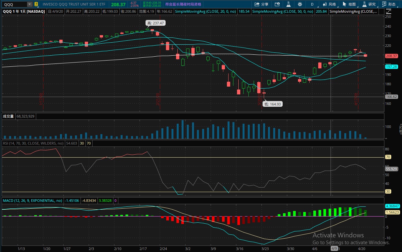Expand the QQQ symbol dropdown arrow
The width and height of the screenshot is (402, 252).
pyautogui.click(x=30, y=4)
